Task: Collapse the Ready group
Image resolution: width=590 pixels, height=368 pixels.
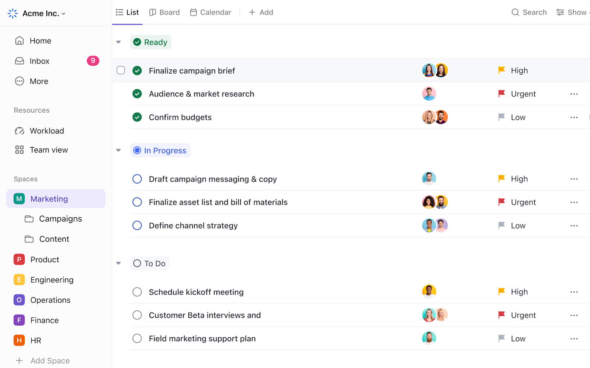Action: (x=118, y=42)
